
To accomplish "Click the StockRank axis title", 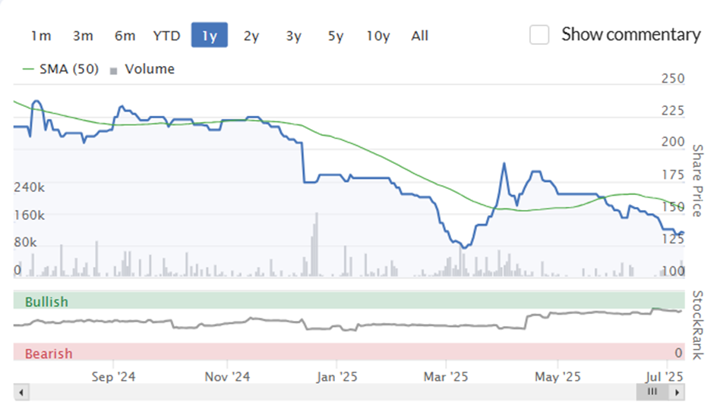I will coord(697,325).
